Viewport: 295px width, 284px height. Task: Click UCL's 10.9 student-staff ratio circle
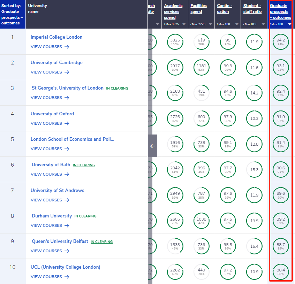tap(254, 272)
